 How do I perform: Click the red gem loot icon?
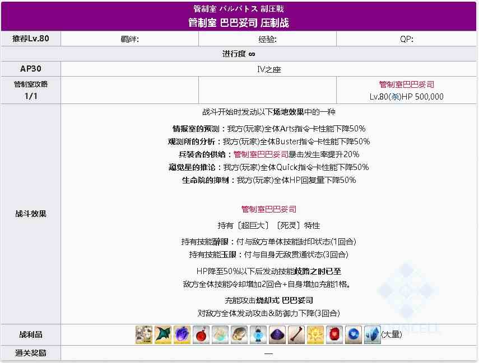tap(334, 334)
